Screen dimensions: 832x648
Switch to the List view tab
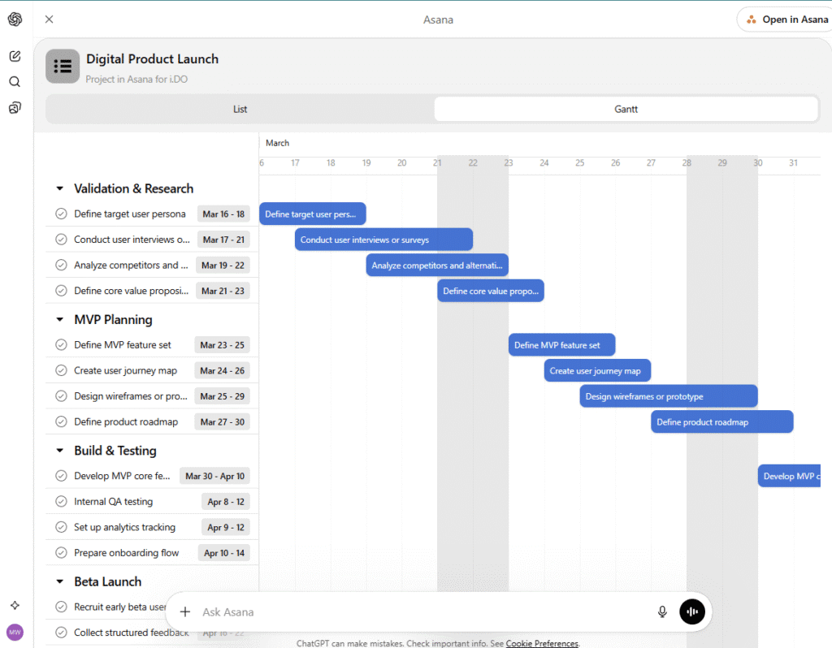(x=238, y=108)
